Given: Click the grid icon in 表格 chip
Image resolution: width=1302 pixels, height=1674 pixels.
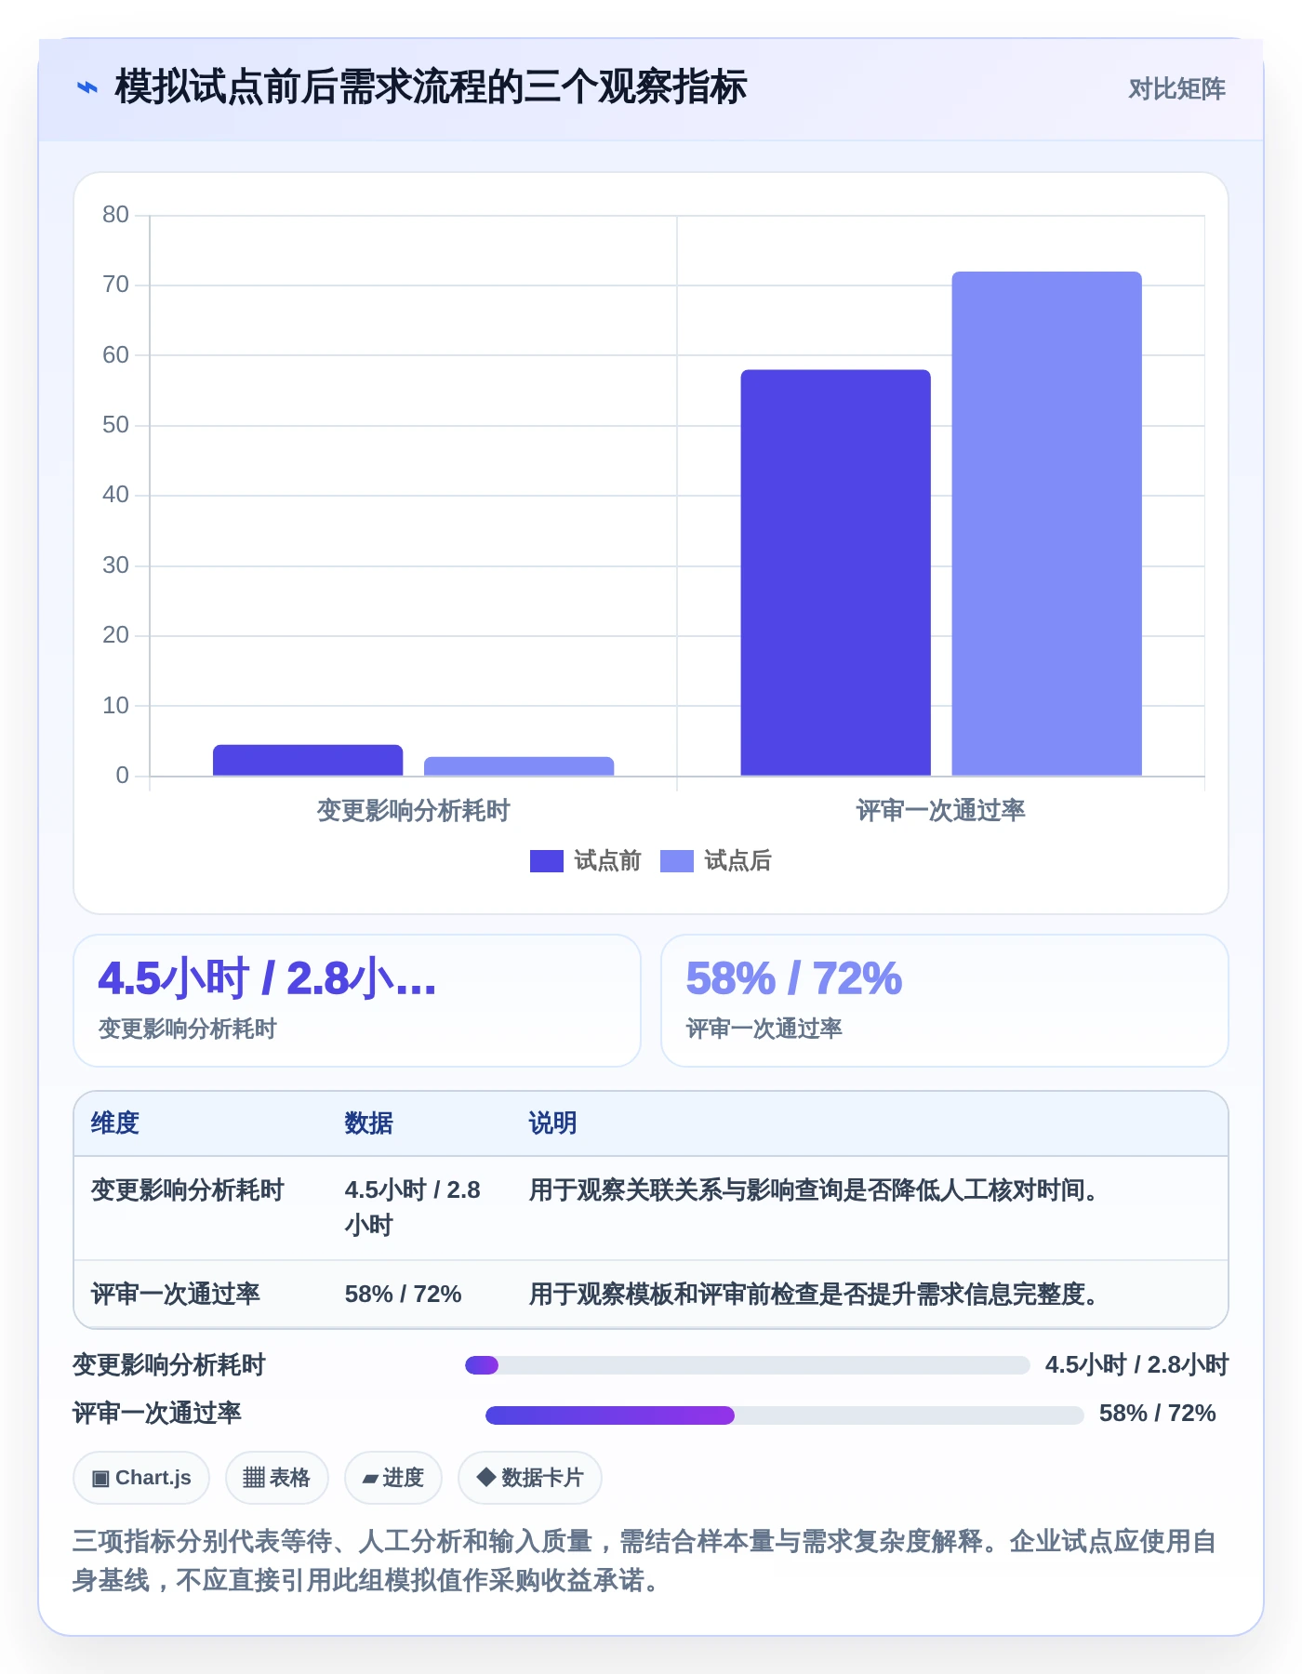Looking at the screenshot, I should pyautogui.click(x=254, y=1478).
